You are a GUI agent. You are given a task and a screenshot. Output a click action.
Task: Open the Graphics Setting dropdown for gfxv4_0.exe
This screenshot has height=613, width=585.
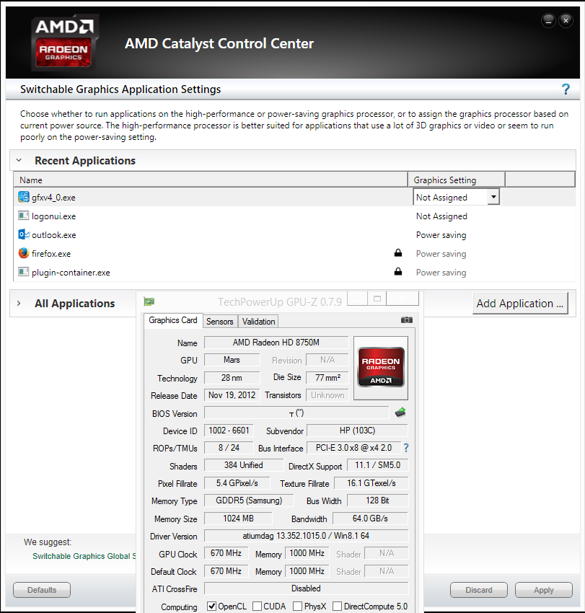tap(493, 197)
